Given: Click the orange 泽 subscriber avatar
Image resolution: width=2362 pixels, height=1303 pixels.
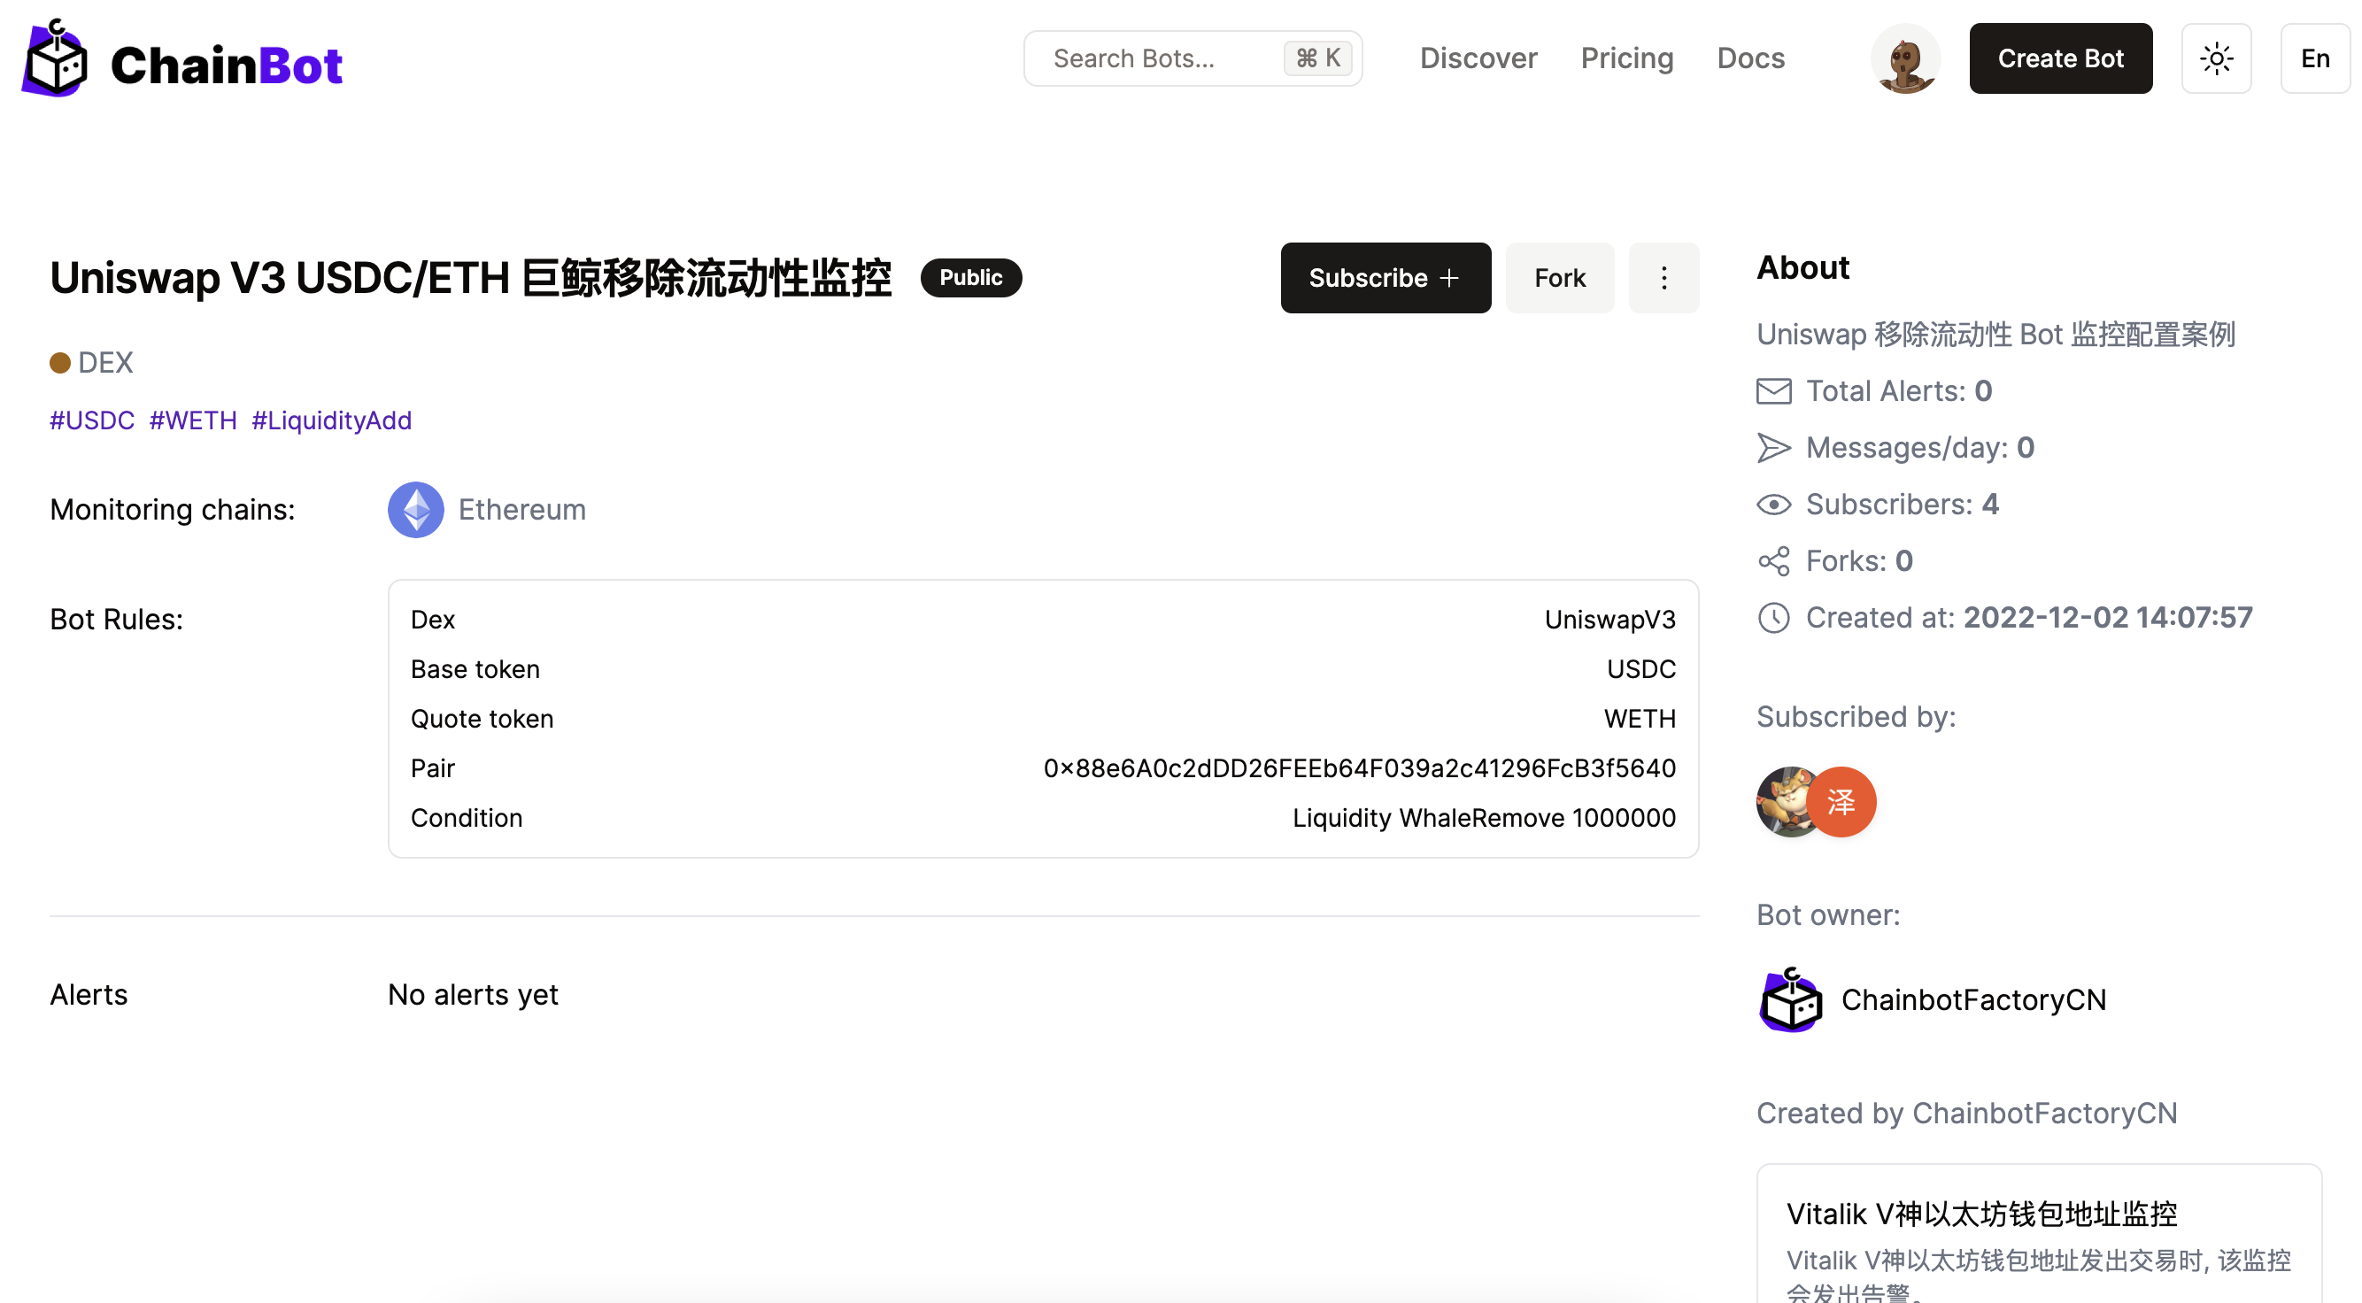Looking at the screenshot, I should pos(1841,802).
